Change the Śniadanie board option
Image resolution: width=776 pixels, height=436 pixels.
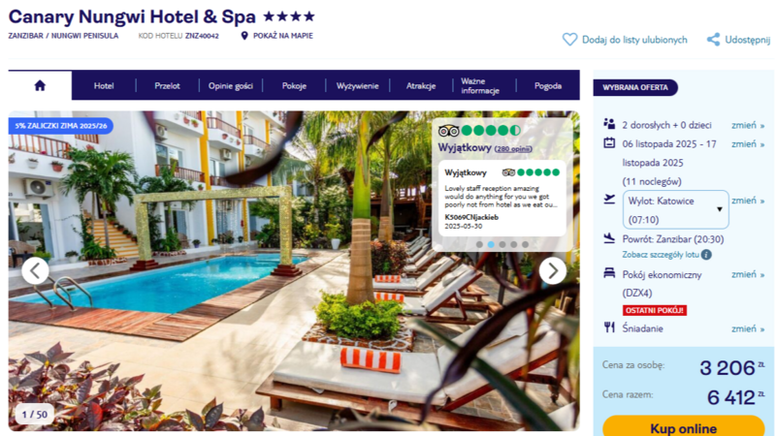click(748, 328)
